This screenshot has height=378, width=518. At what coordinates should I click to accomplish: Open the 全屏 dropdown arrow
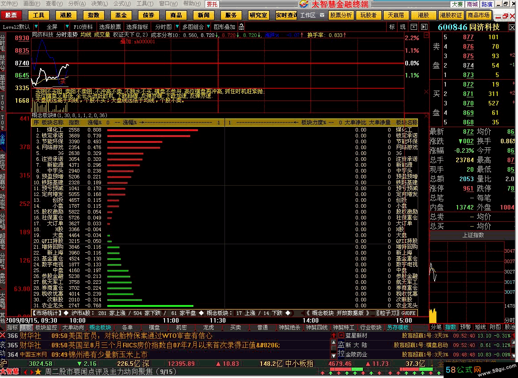pos(67,27)
